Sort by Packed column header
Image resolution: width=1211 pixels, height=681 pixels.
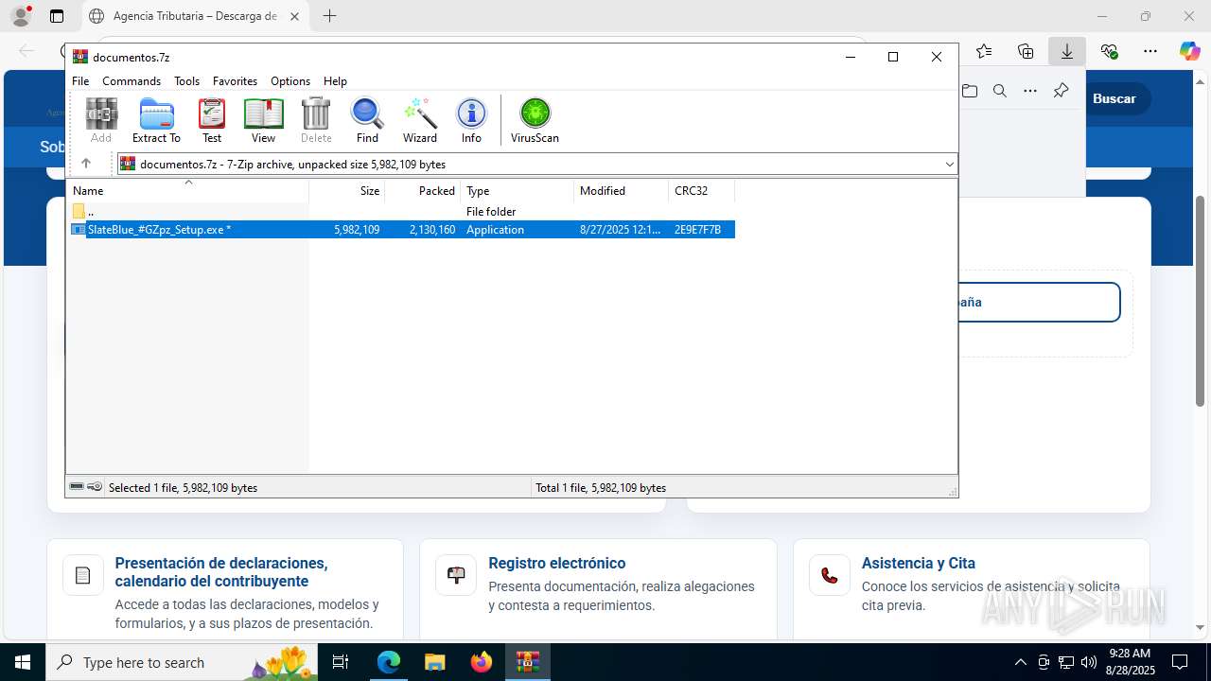click(423, 190)
